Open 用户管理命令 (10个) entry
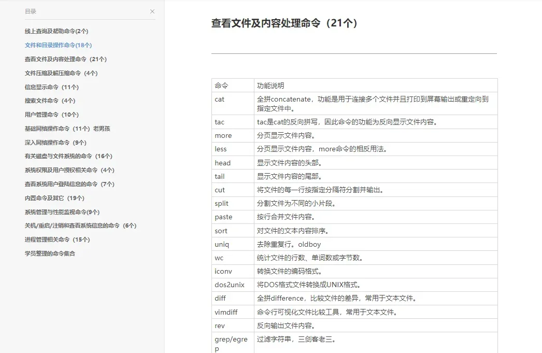 click(x=51, y=115)
